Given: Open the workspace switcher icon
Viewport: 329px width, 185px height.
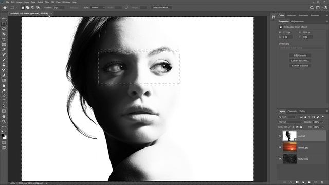Looking at the screenshot, I should click(318, 8).
